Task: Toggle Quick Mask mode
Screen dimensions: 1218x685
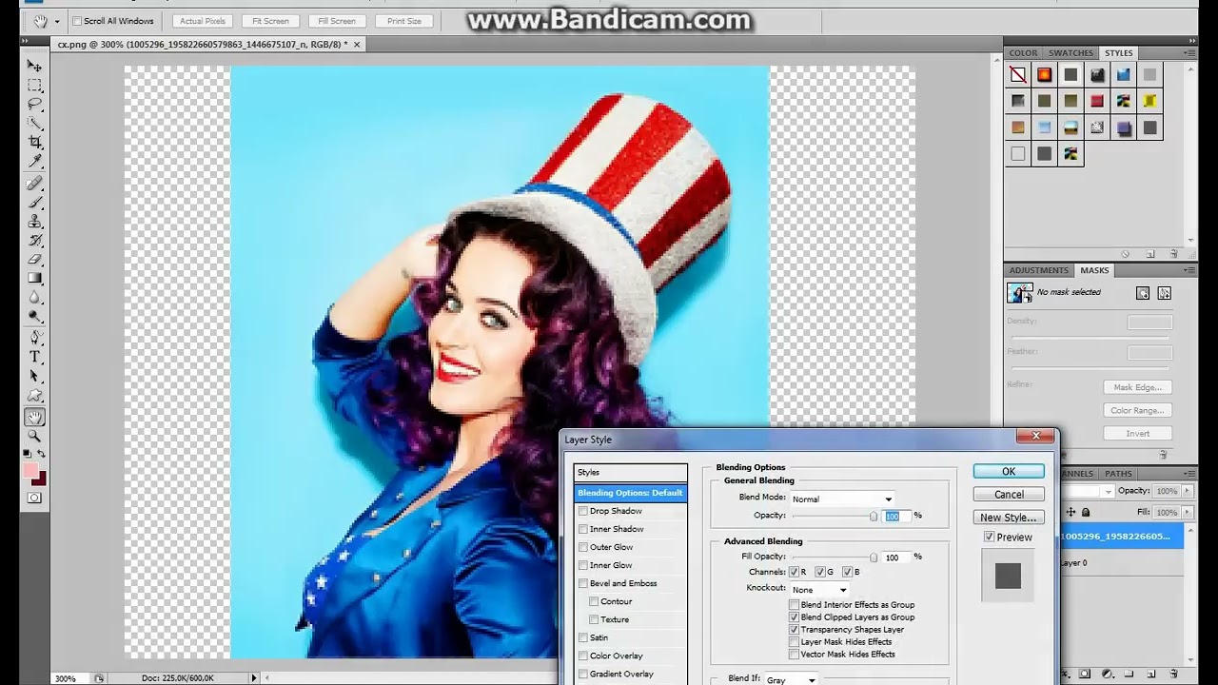Action: coord(34,498)
